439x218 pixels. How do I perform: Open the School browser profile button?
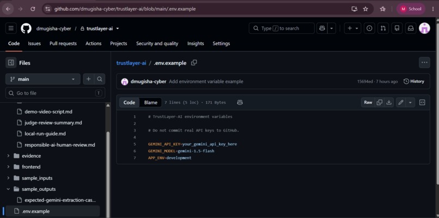pos(411,9)
